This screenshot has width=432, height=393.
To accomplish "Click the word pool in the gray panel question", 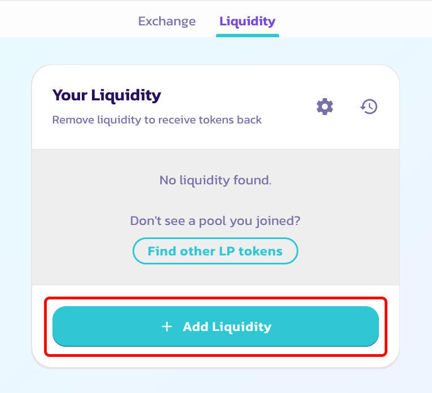I will [x=213, y=221].
